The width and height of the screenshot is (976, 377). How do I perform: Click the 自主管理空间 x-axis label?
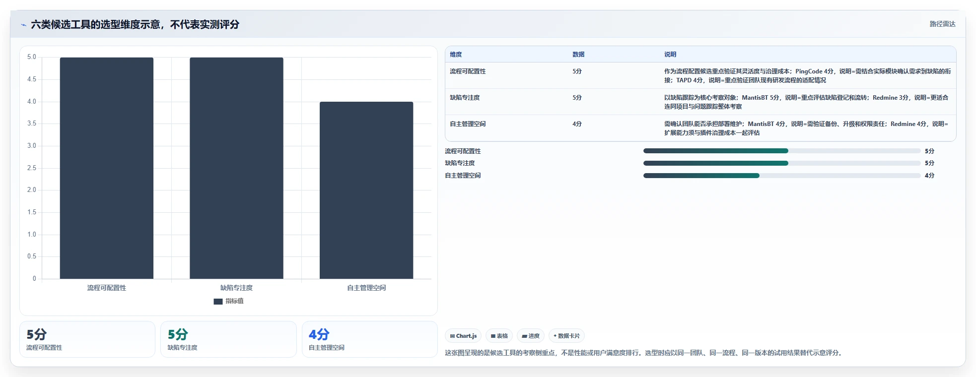(366, 288)
